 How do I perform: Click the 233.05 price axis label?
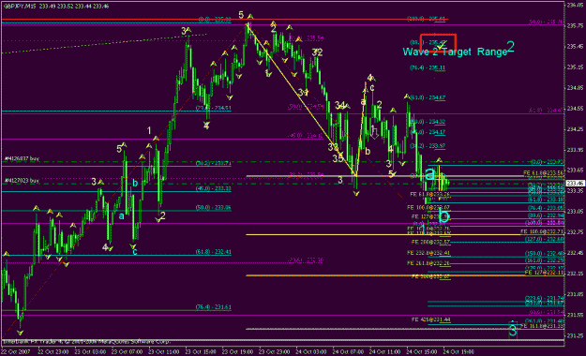(575, 212)
